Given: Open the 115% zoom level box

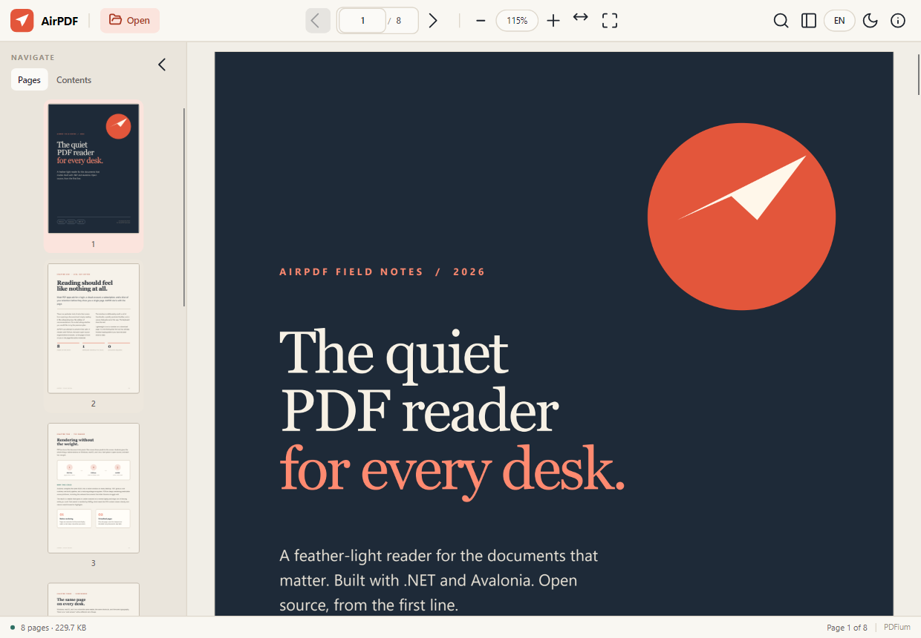Looking at the screenshot, I should coord(517,21).
